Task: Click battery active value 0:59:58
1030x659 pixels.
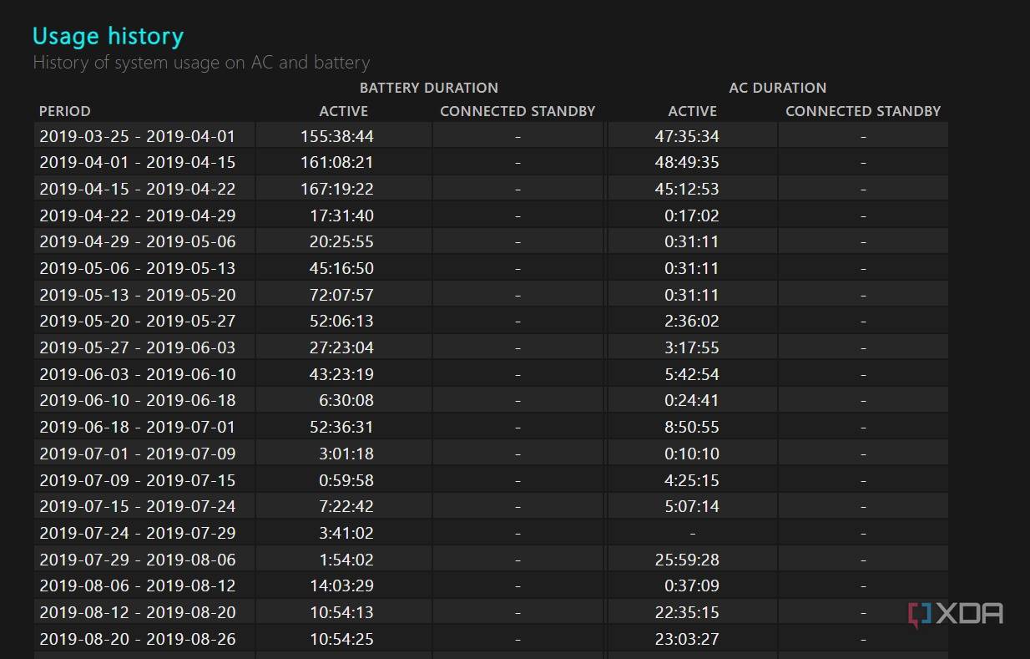Action: [x=346, y=480]
